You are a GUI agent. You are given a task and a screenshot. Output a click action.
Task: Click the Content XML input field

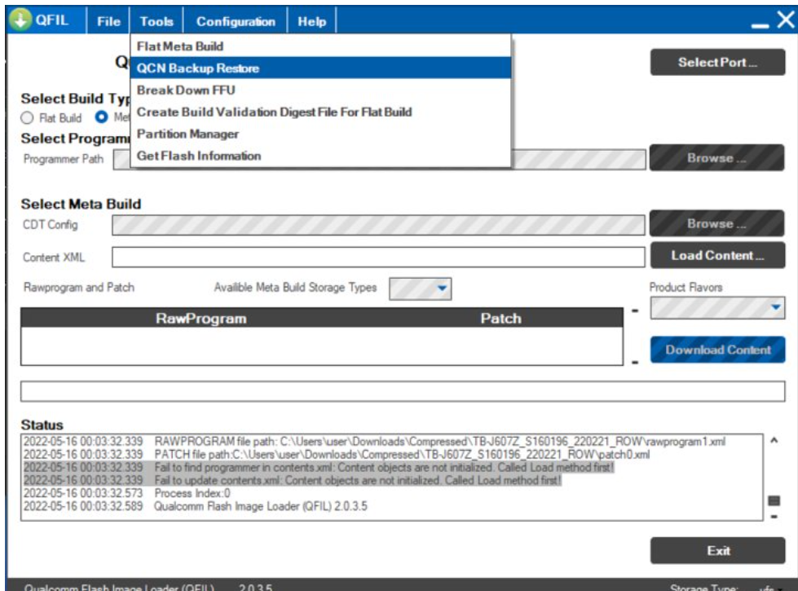[378, 257]
